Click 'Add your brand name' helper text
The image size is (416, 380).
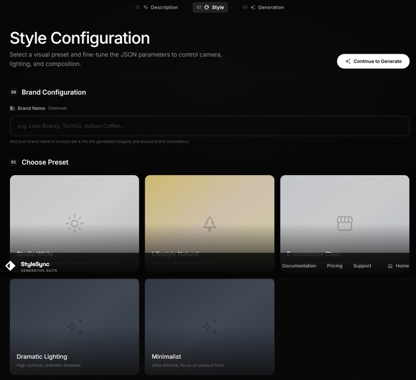(100, 142)
